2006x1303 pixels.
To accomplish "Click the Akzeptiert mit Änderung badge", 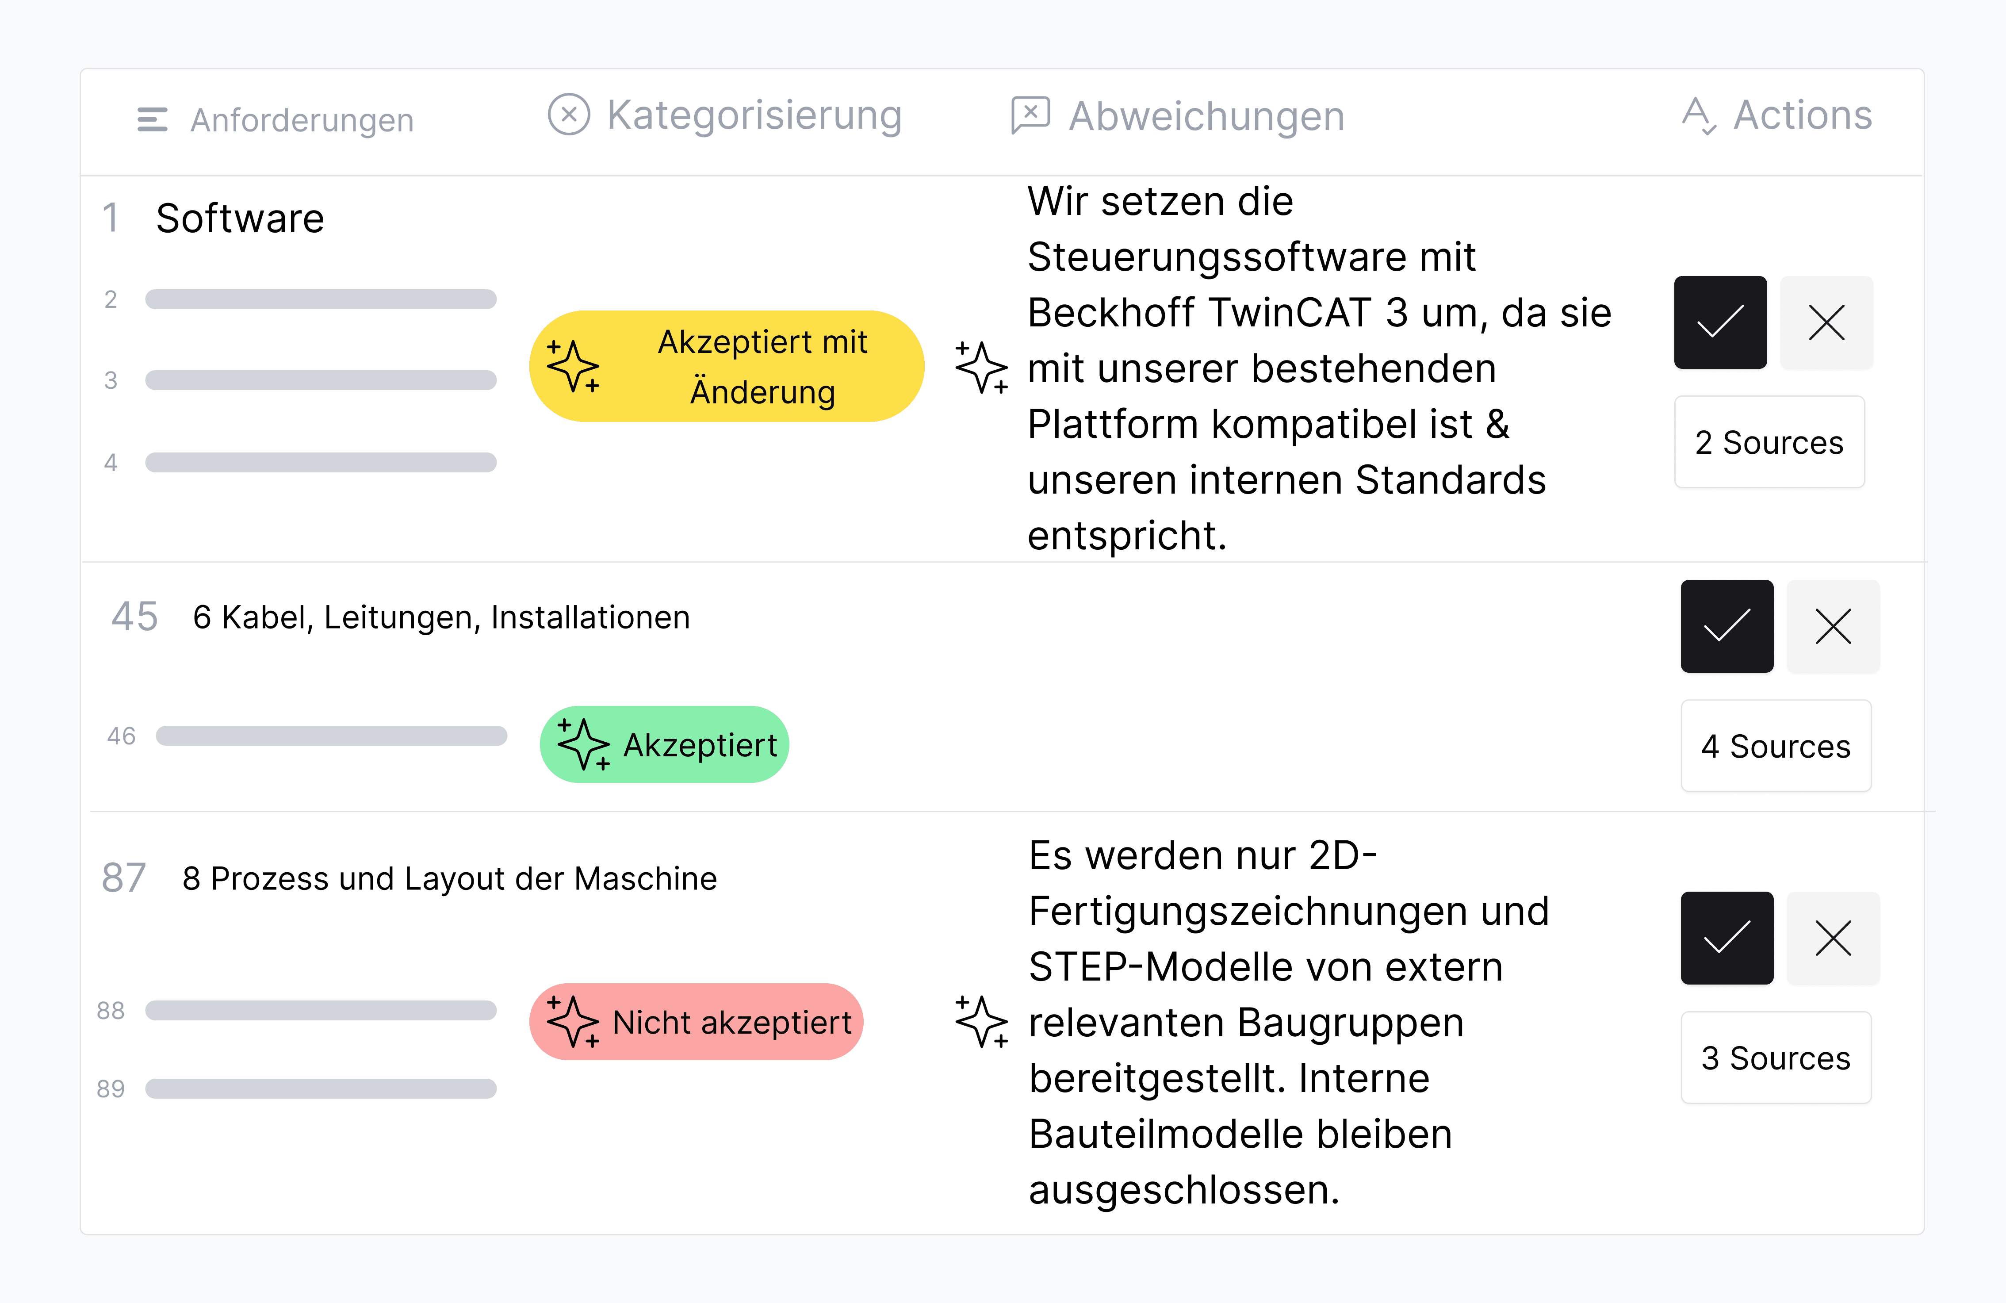I will [727, 366].
